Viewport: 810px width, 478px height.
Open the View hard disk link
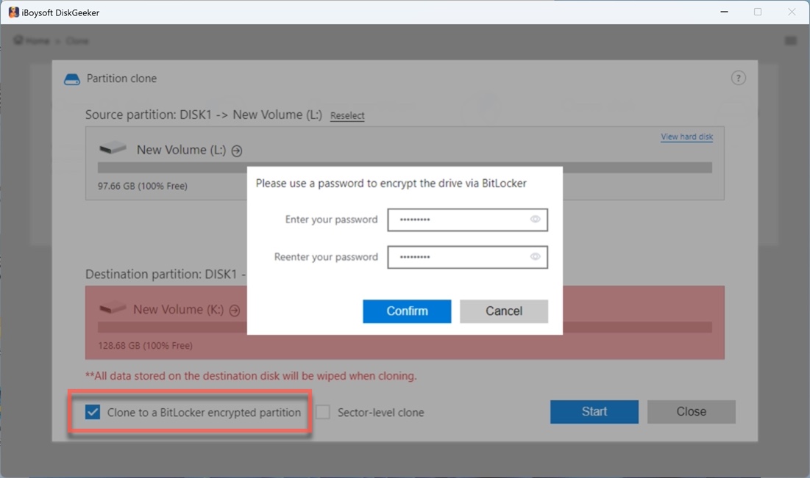[686, 137]
